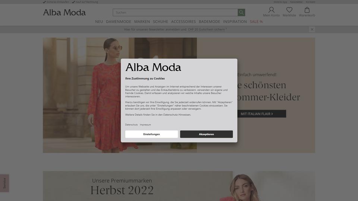
Task: Select the DAMENMODE menu item
Action: (119, 22)
